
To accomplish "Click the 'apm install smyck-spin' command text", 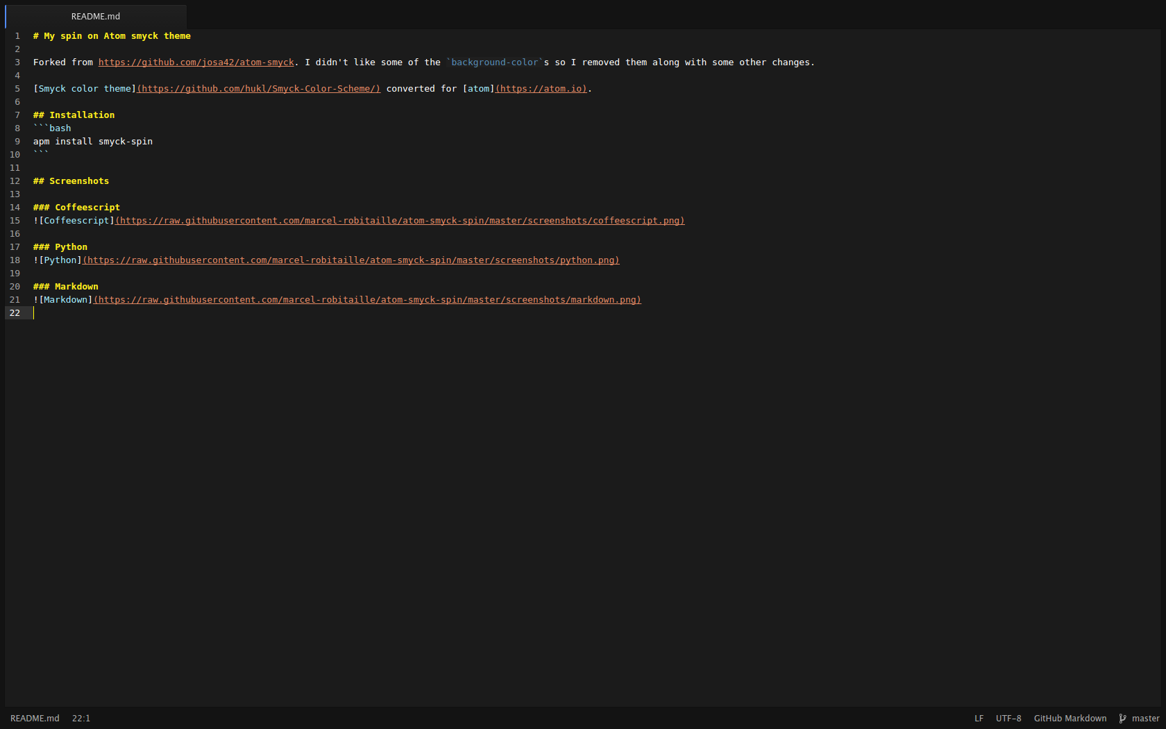I will [93, 142].
